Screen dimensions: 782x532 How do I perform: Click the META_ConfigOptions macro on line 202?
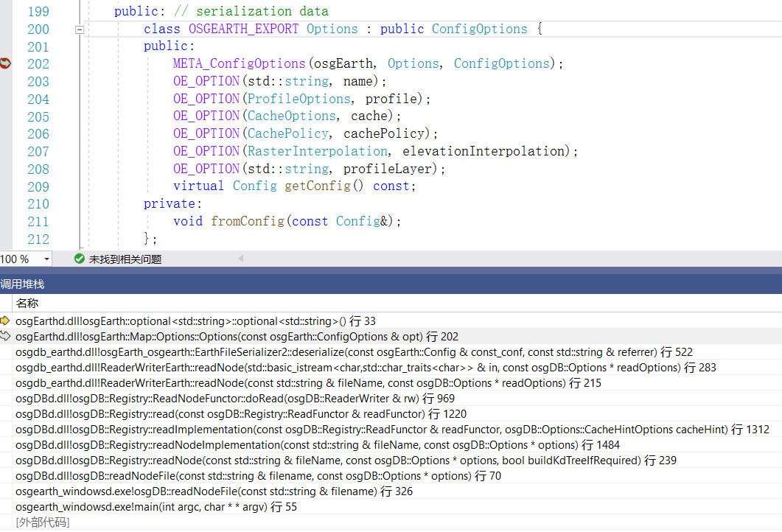240,63
